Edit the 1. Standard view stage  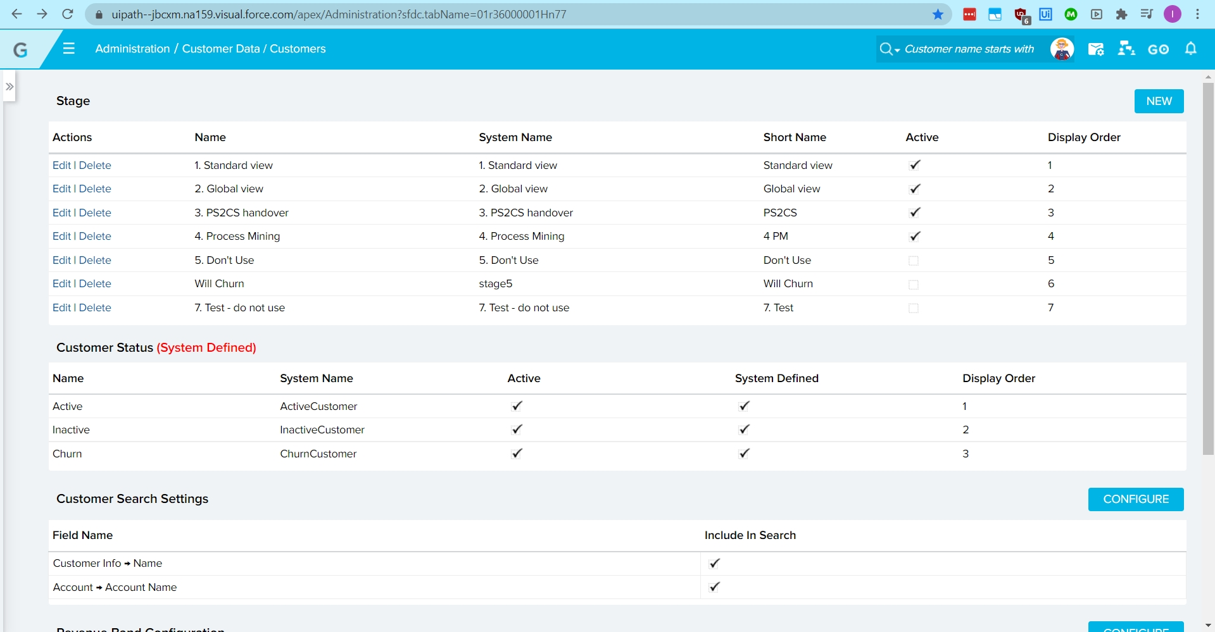tap(61, 165)
